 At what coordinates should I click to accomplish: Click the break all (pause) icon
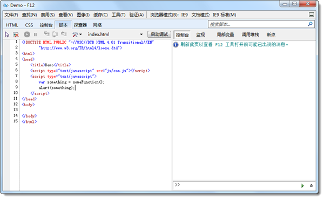[x=35, y=35]
